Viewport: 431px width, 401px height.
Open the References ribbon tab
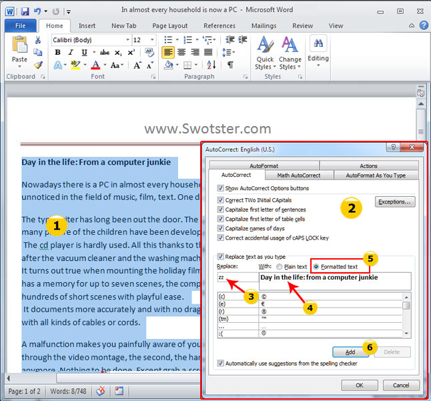220,26
